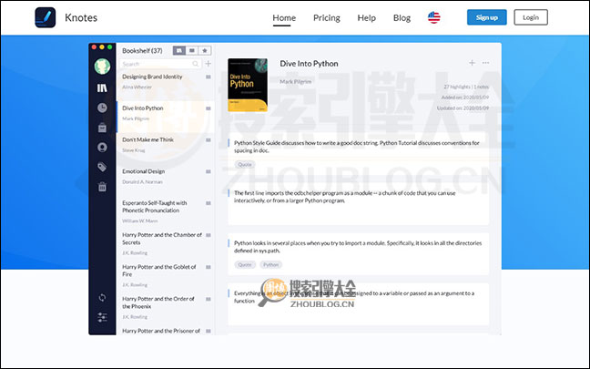
Task: Select Harry Potter and the Goblet of Fire
Action: tap(166, 276)
